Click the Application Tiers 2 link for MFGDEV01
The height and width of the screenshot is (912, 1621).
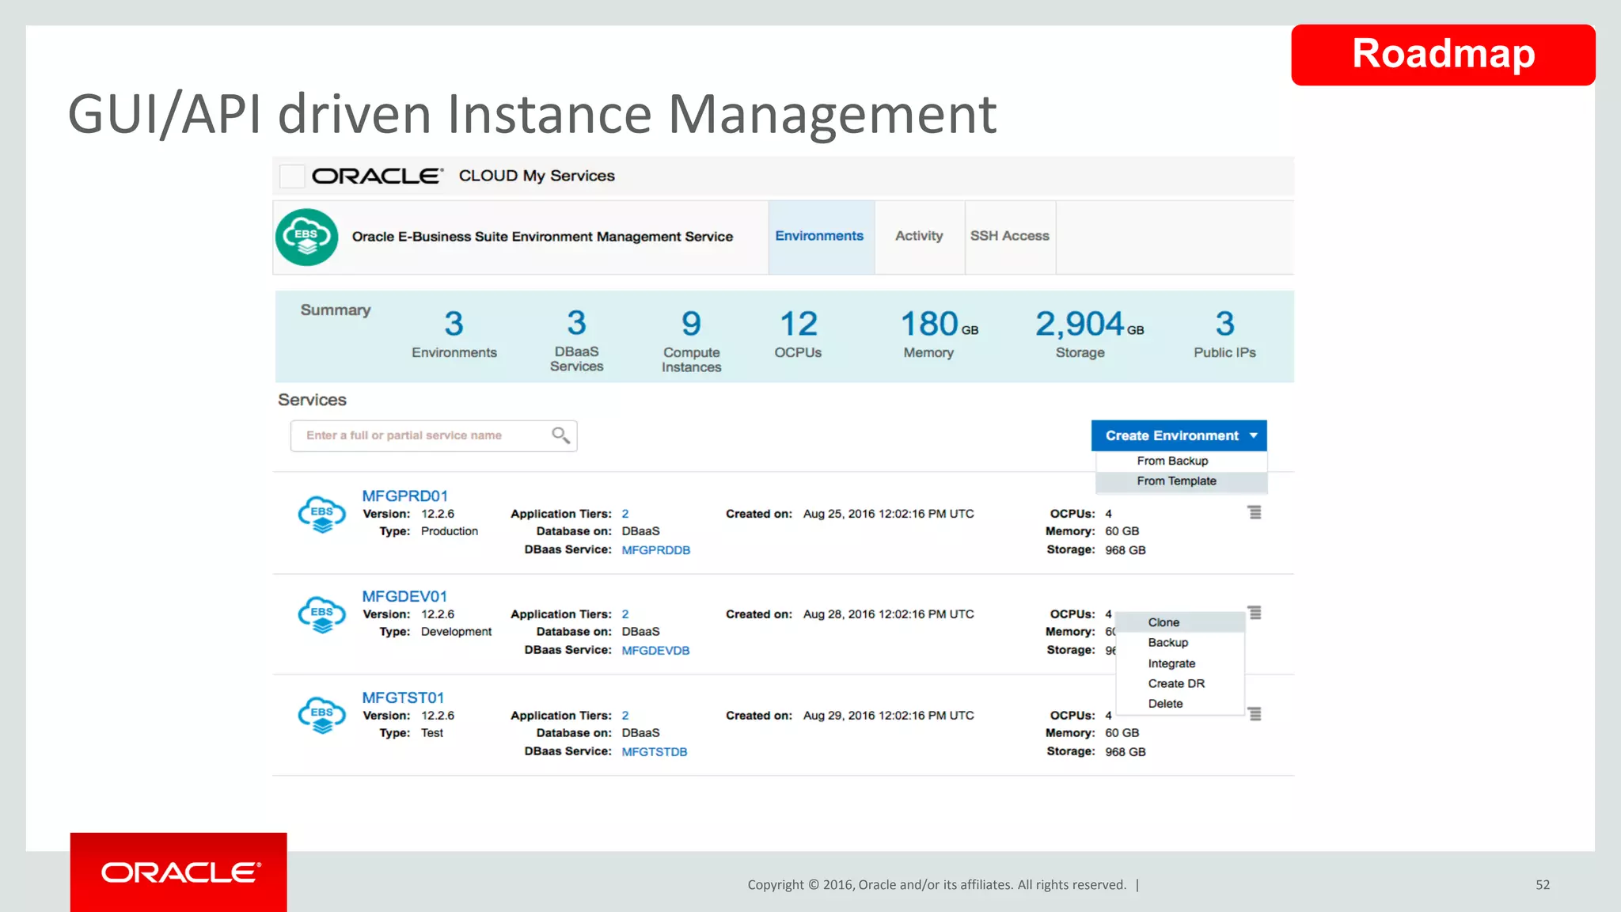coord(625,614)
